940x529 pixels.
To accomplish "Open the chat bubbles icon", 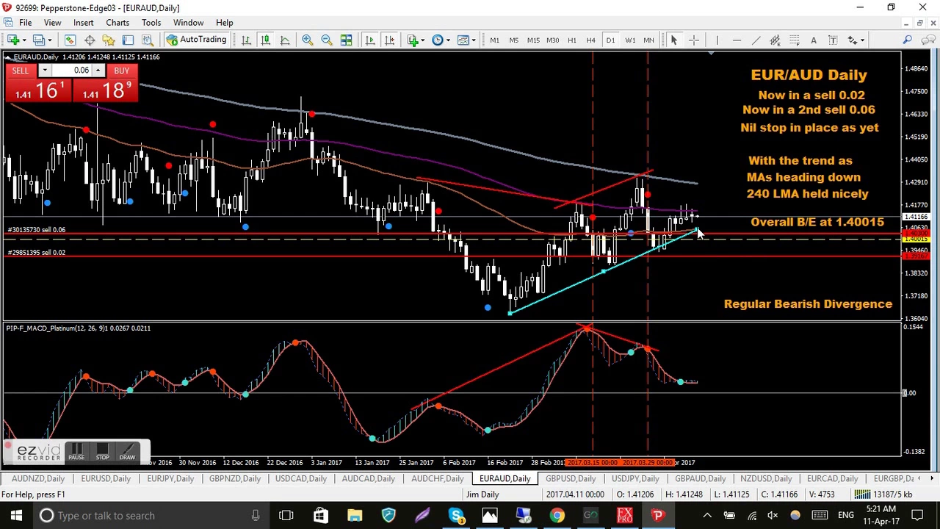I will [928, 40].
